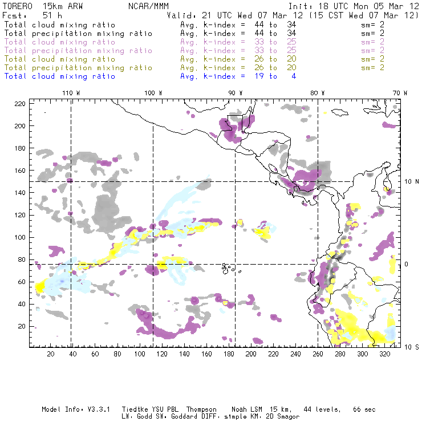
Task: Click the 'TORERO 15km ARW' title text
Action: (x=43, y=6)
